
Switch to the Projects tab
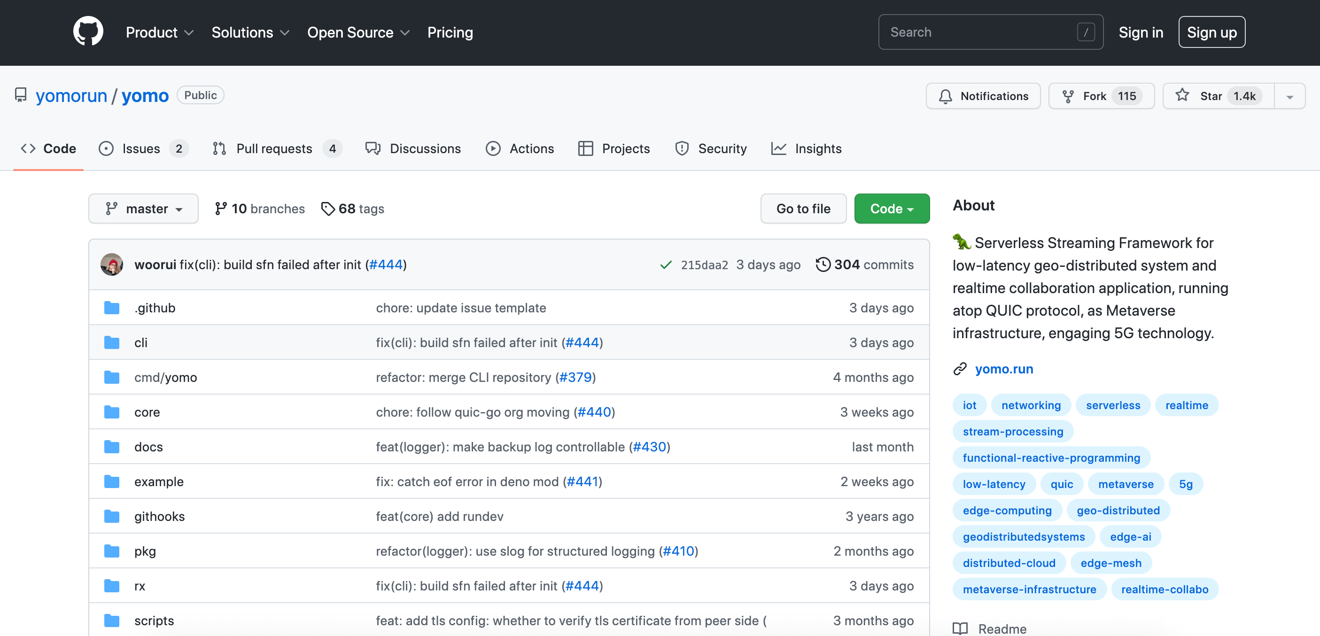(614, 148)
